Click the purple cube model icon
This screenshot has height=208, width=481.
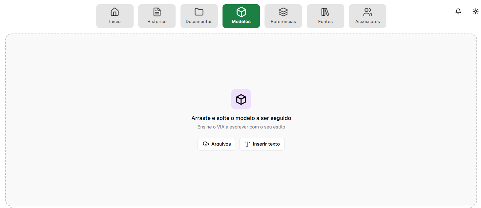point(241,99)
